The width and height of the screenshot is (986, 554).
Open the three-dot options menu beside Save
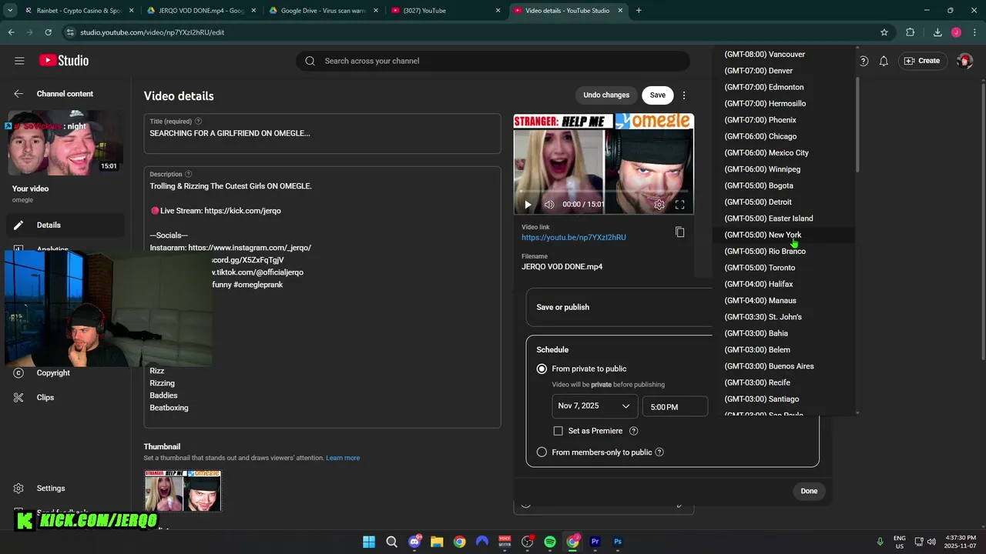pos(684,95)
